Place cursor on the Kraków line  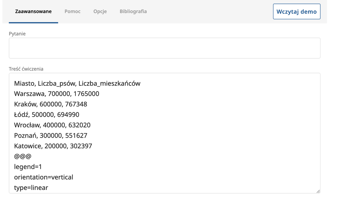click(51, 104)
